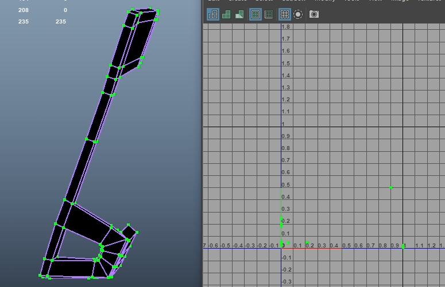Image resolution: width=445 pixels, height=287 pixels.
Task: Click the 208 value in the viewport HUD
Action: [x=24, y=10]
